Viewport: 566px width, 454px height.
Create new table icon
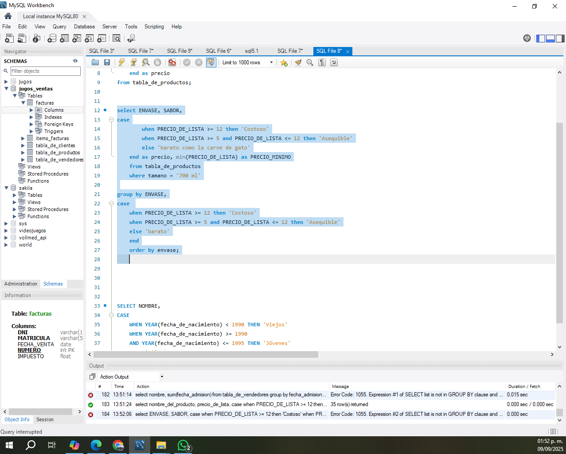click(64, 39)
